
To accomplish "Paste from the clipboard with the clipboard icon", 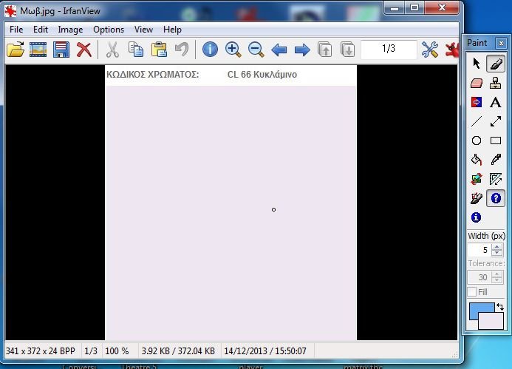I will 159,50.
